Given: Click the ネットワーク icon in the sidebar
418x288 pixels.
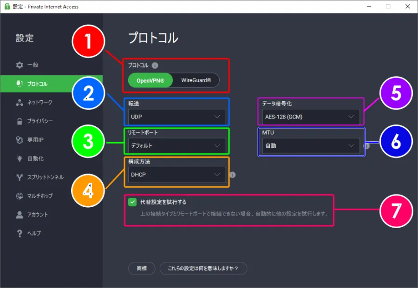Looking at the screenshot, I should (20, 102).
